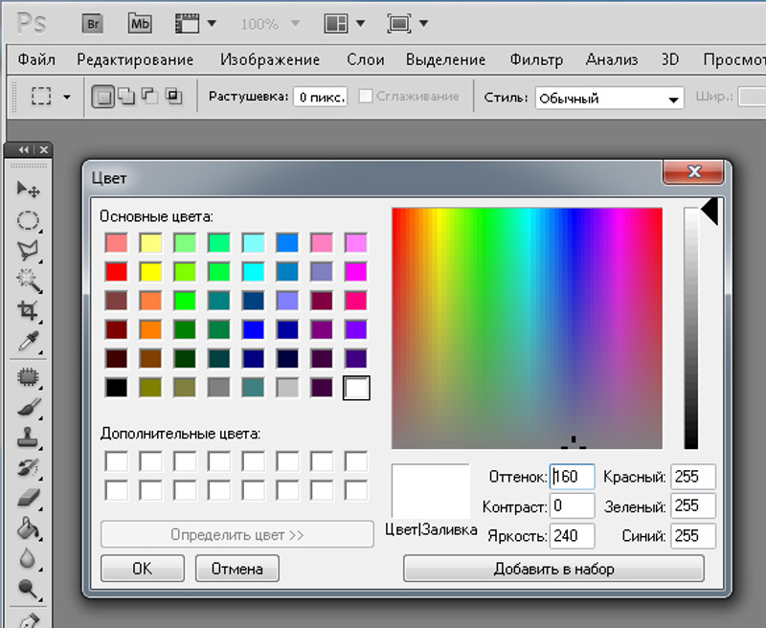766x628 pixels.
Task: Pick the Polygonal Lasso tool
Action: click(29, 251)
